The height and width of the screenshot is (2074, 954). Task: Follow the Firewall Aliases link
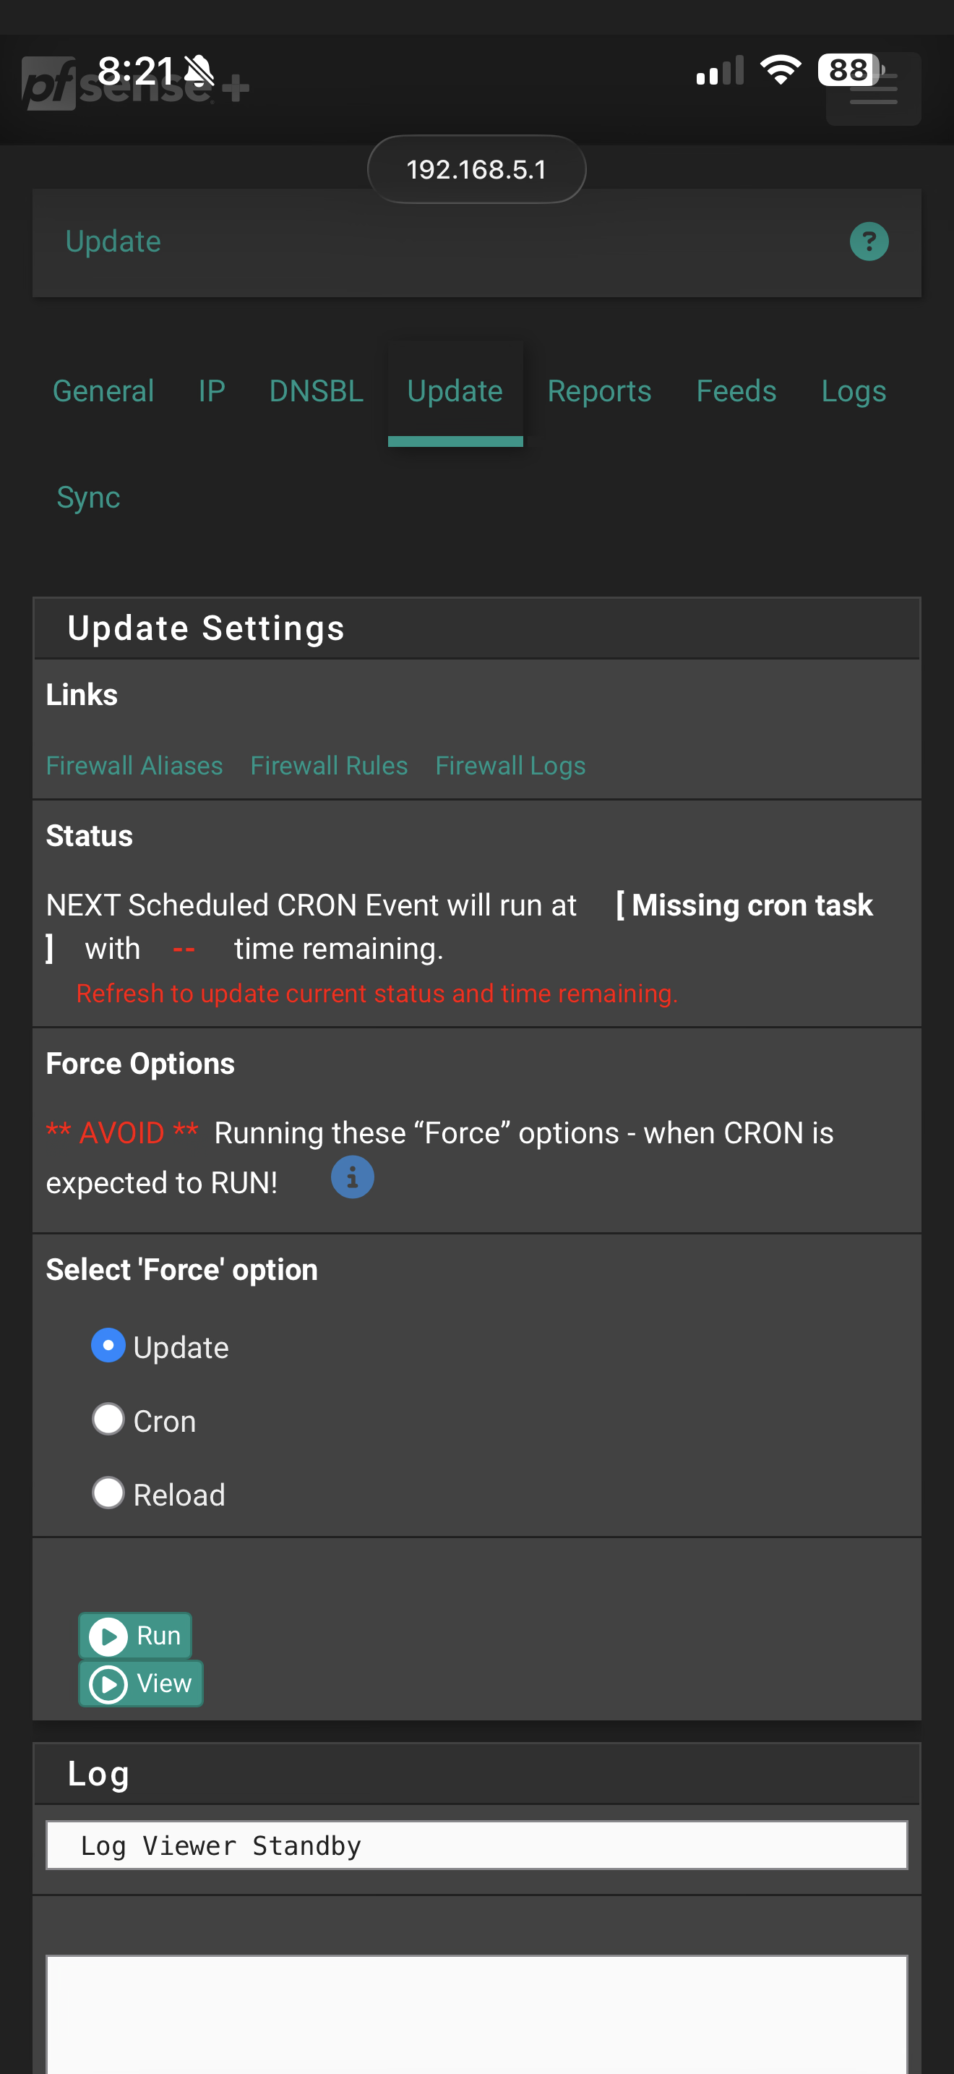(134, 766)
